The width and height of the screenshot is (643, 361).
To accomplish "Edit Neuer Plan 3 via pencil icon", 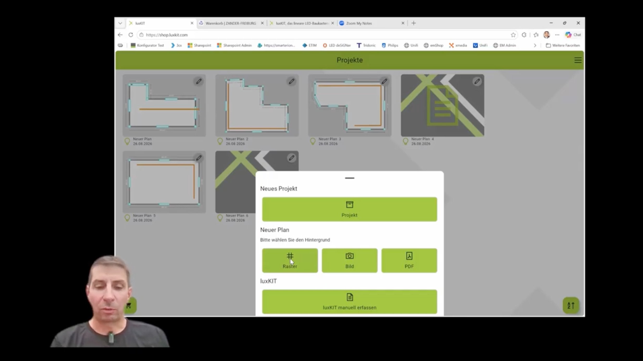I will coord(384,81).
